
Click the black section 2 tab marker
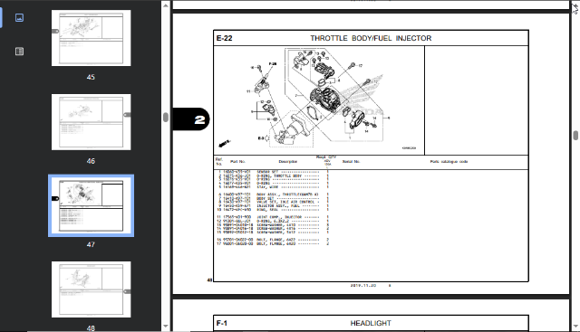coord(191,119)
